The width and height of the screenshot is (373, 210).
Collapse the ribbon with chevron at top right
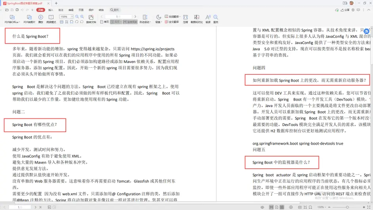(x=369, y=10)
